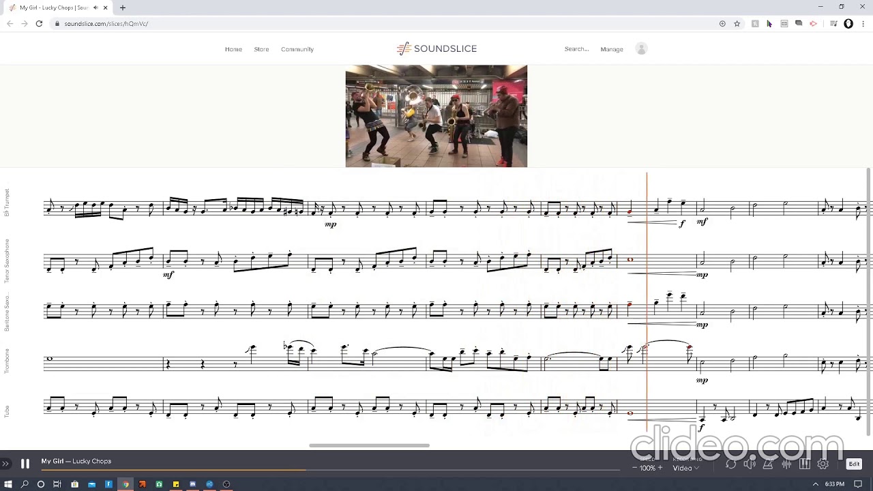This screenshot has width=873, height=491.
Task: Click the My Girl — Lucky Chops title
Action: (76, 461)
